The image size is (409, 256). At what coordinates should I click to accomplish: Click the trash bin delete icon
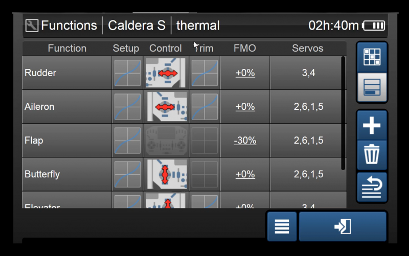point(372,155)
